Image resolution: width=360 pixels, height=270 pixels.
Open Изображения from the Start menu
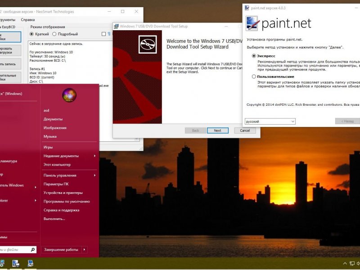55,128
